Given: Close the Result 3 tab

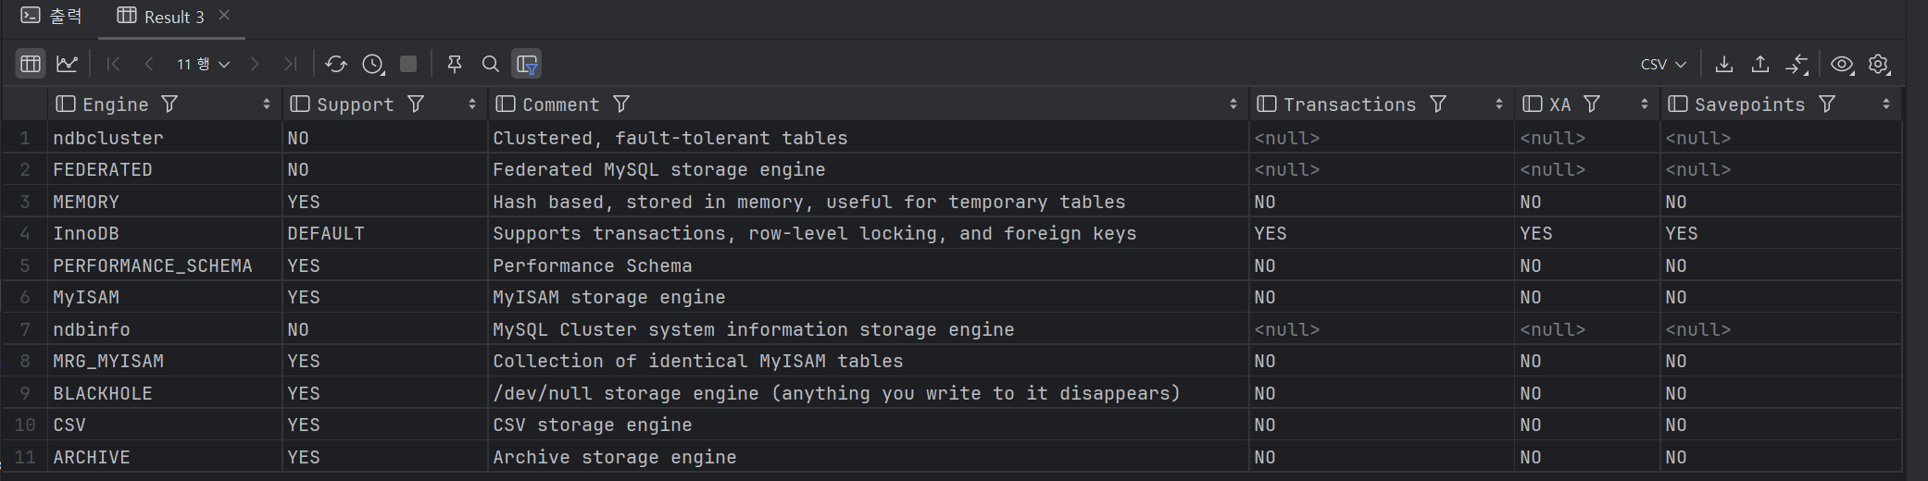Looking at the screenshot, I should [x=224, y=16].
